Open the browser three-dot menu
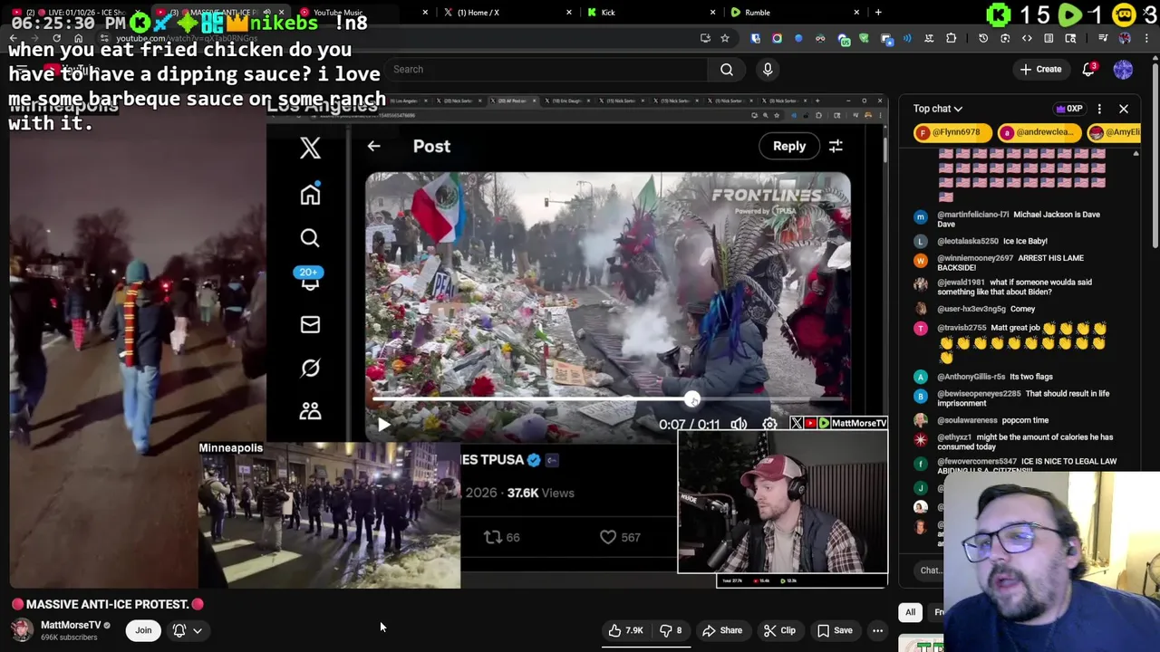This screenshot has width=1160, height=652. [1147, 38]
